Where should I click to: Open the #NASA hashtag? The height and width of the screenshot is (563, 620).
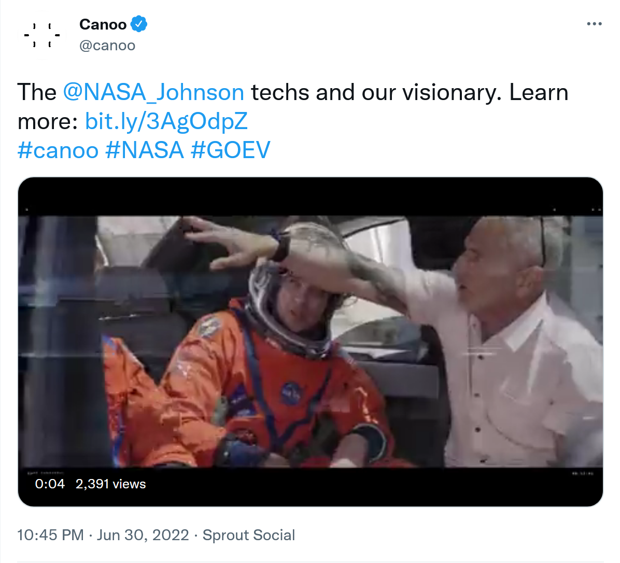point(145,150)
